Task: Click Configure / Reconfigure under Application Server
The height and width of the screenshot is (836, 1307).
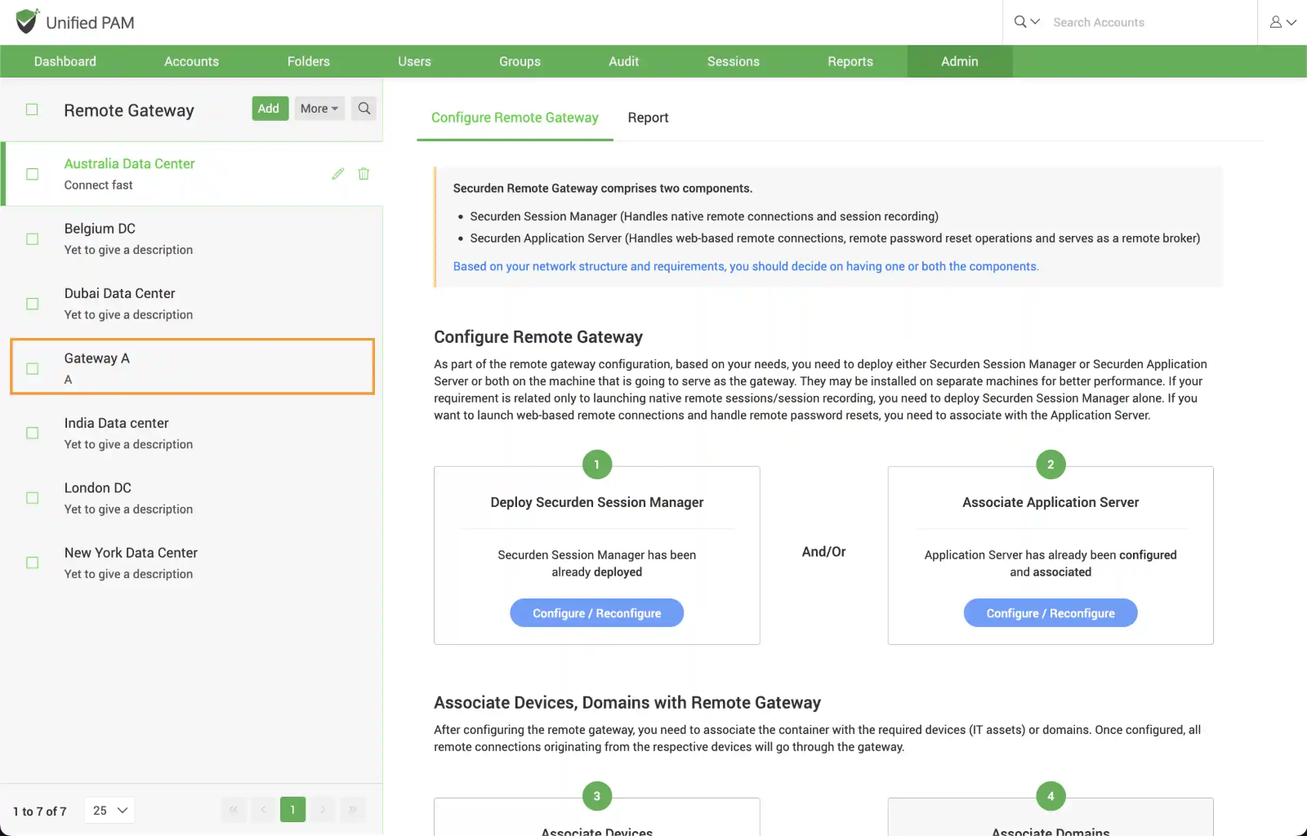Action: coord(1051,613)
